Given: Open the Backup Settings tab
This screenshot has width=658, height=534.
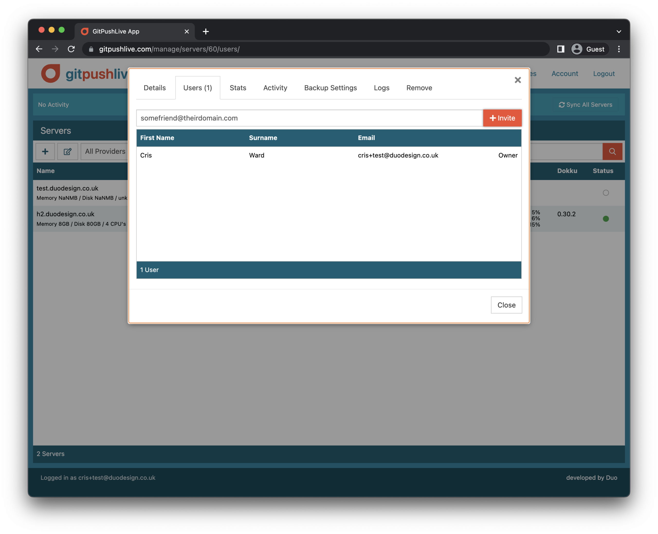Looking at the screenshot, I should (330, 88).
